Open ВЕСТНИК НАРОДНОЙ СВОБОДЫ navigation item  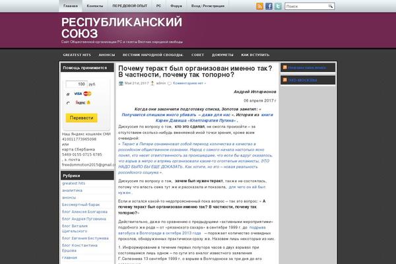pyautogui.click(x=153, y=55)
